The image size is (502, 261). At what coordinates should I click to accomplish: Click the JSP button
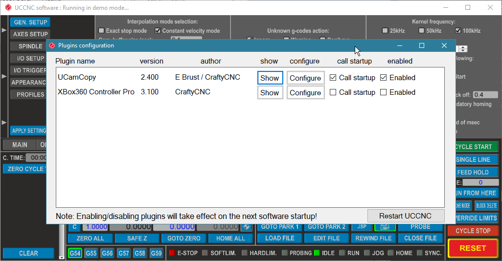pos(362,227)
